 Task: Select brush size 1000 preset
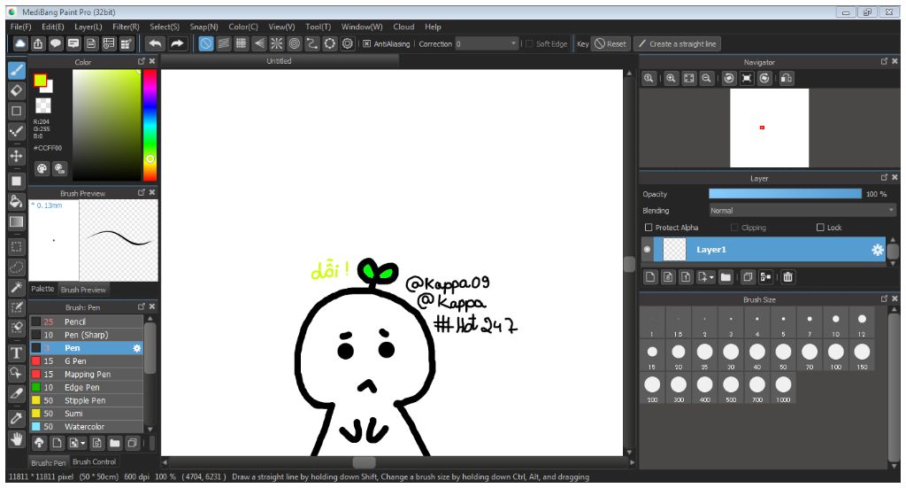(x=783, y=388)
